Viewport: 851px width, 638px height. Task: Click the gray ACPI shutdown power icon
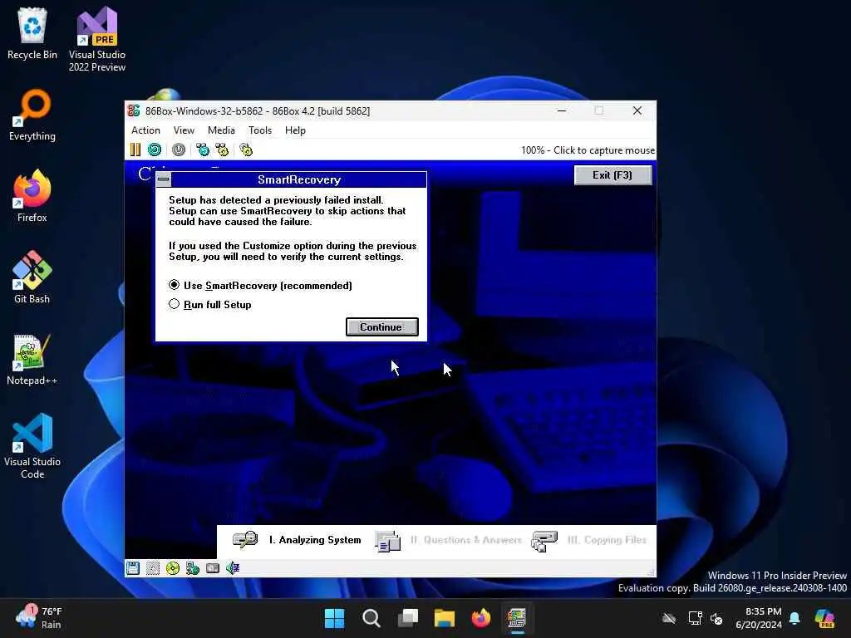point(179,150)
